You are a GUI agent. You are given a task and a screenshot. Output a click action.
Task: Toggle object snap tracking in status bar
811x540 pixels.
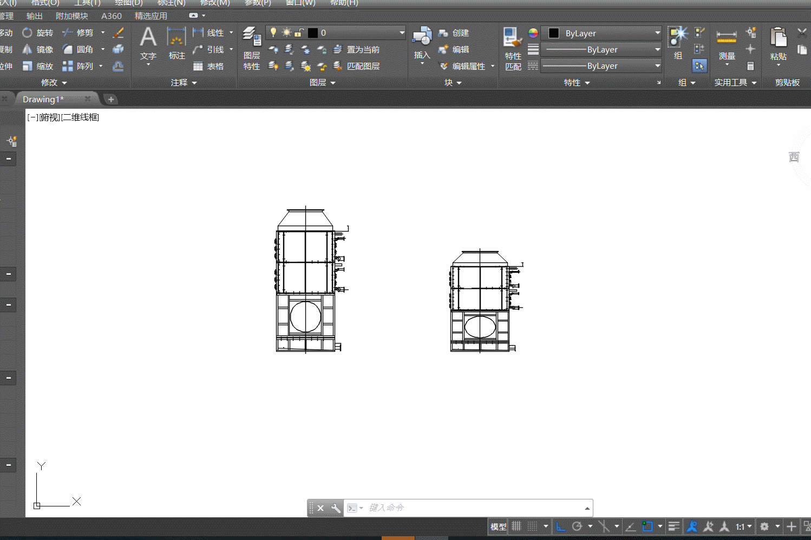(x=631, y=526)
